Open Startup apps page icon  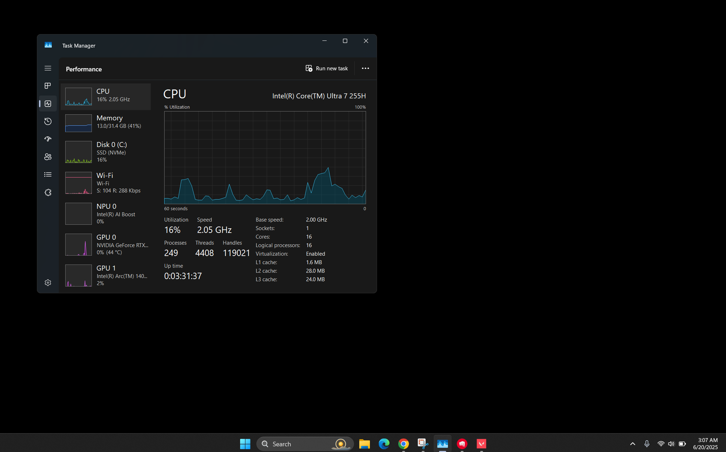[x=48, y=139]
